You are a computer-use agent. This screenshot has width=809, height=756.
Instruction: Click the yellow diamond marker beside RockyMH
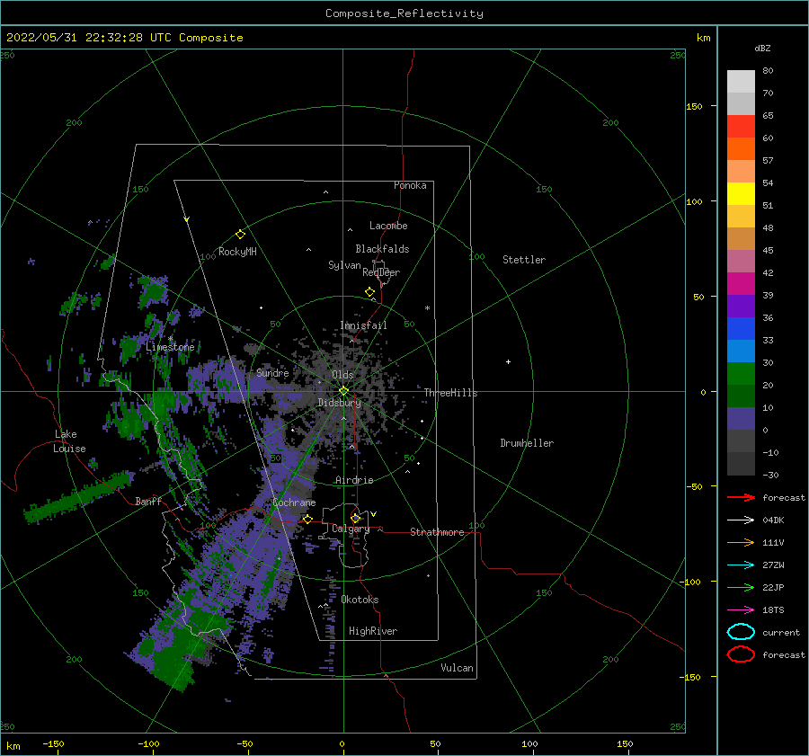[x=240, y=235]
